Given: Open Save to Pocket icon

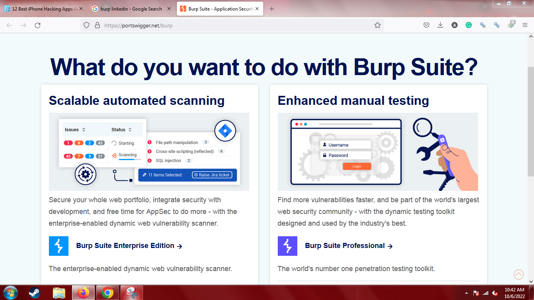Looking at the screenshot, I should tap(426, 25).
